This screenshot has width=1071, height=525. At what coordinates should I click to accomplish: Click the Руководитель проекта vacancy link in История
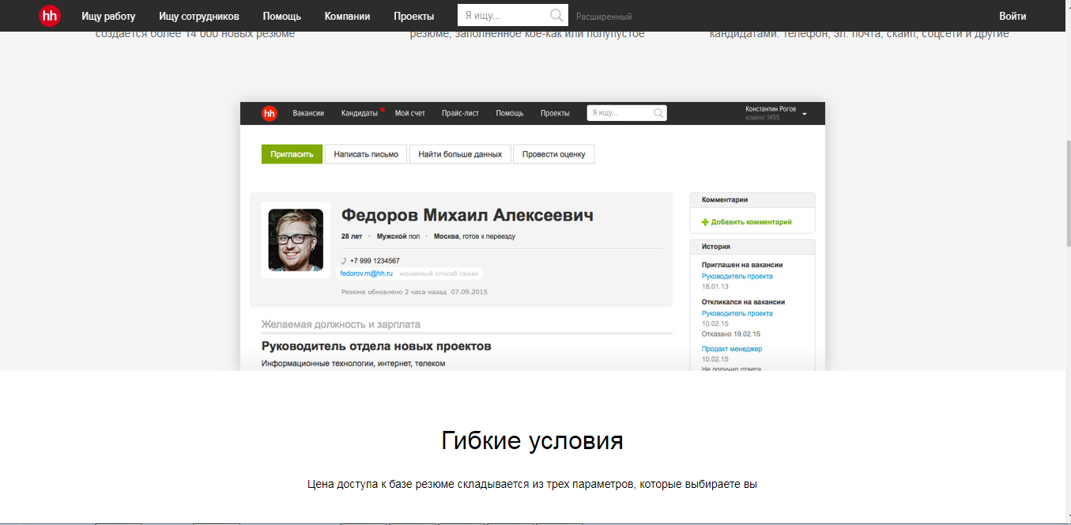coord(737,276)
